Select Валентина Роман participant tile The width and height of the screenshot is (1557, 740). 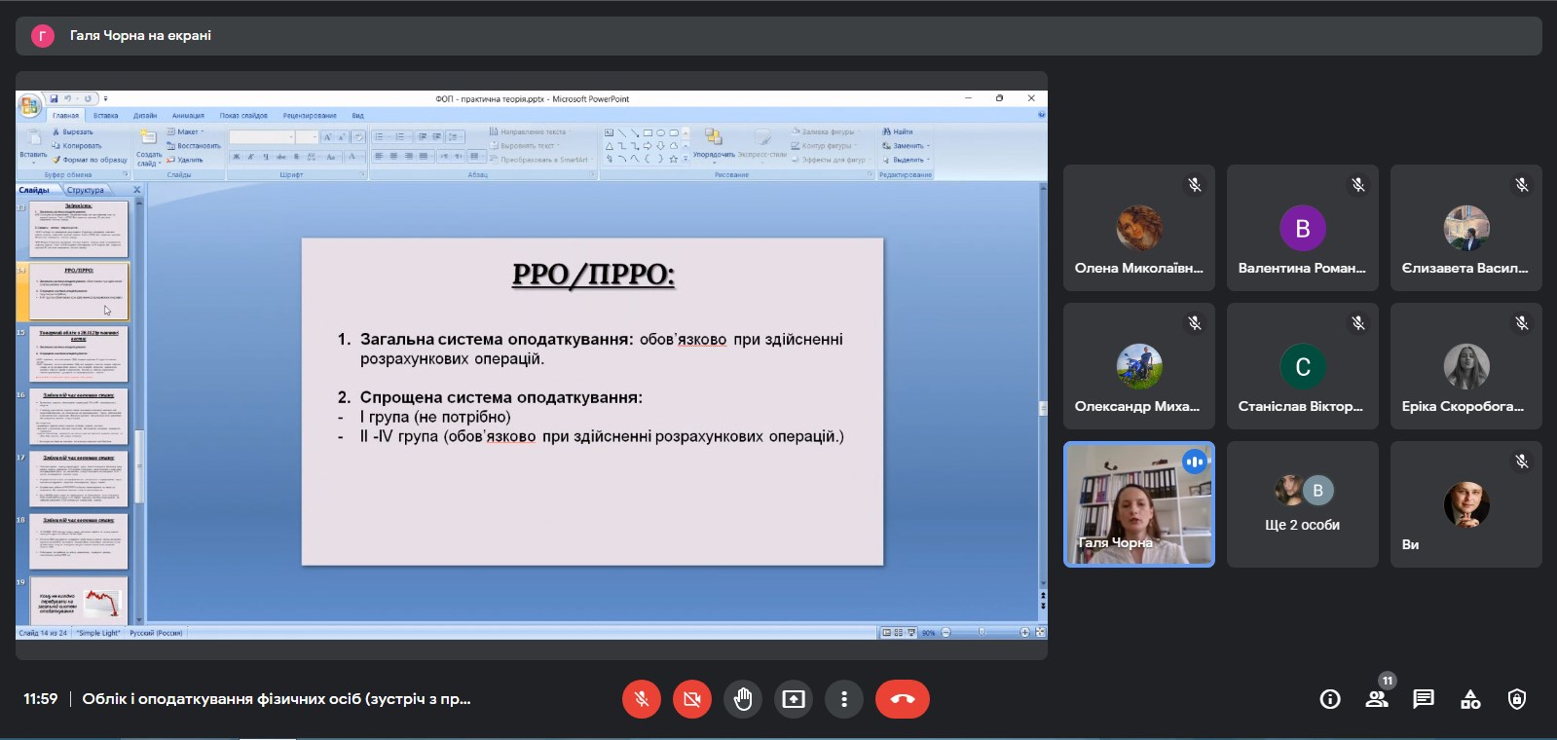tap(1303, 228)
